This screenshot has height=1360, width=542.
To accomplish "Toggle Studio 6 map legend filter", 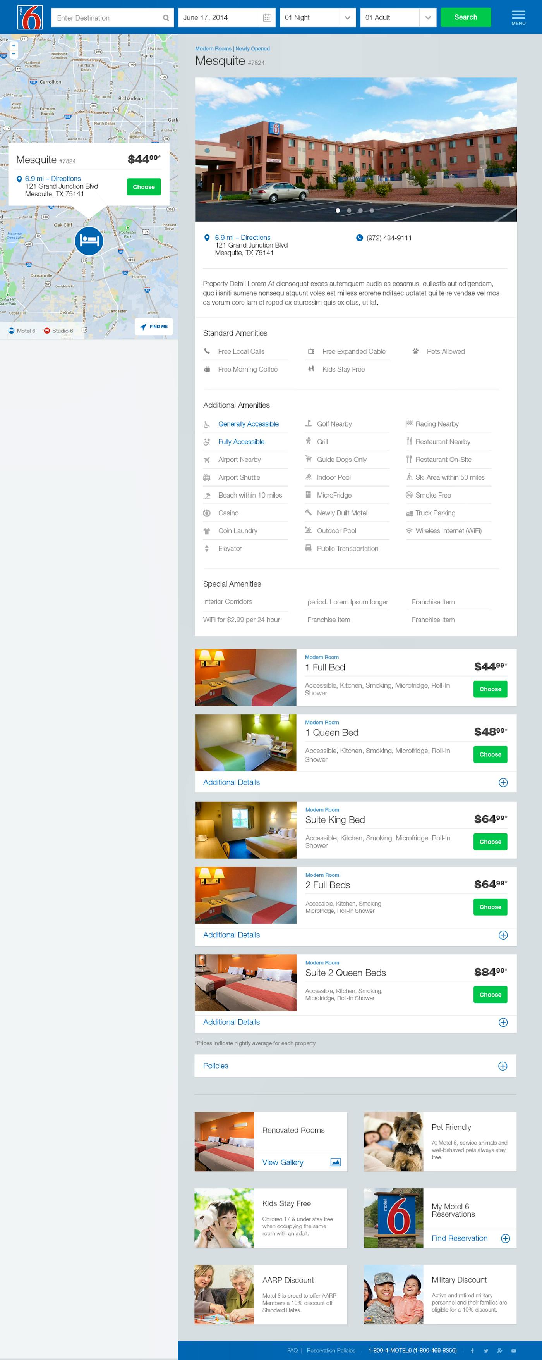I will pyautogui.click(x=58, y=331).
